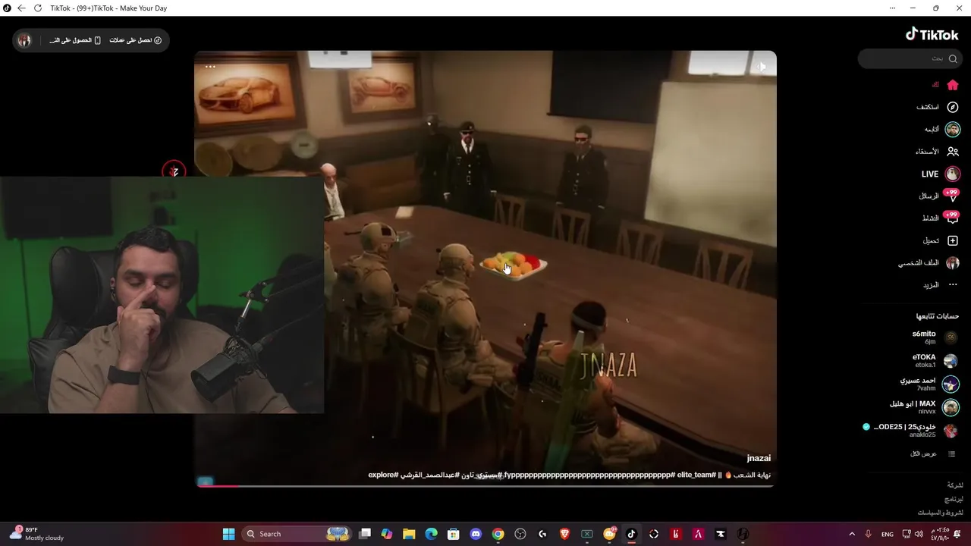Screen dimensions: 971x546
Task: Click the #elite_team hashtag
Action: [x=696, y=475]
